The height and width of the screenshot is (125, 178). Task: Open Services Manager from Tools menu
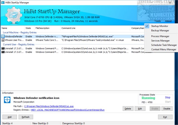tap(160, 41)
